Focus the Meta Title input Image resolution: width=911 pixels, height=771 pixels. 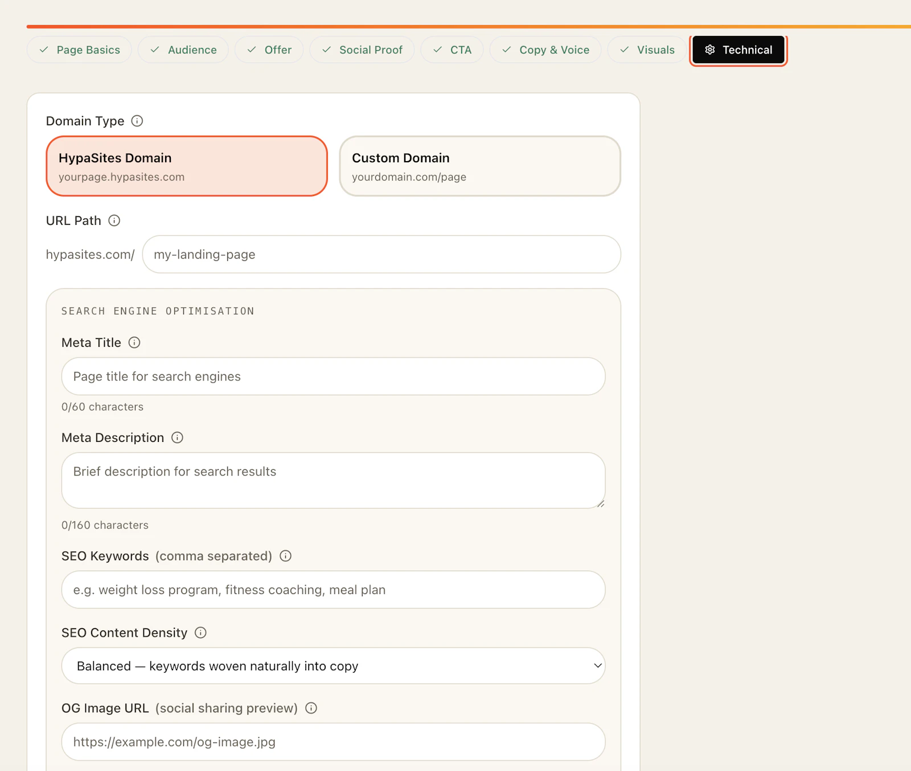(333, 376)
